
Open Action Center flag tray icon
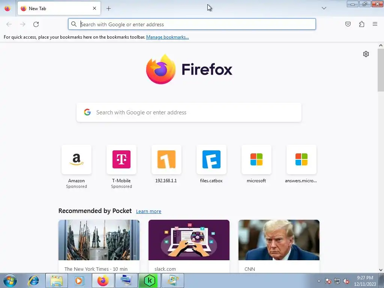(328, 281)
